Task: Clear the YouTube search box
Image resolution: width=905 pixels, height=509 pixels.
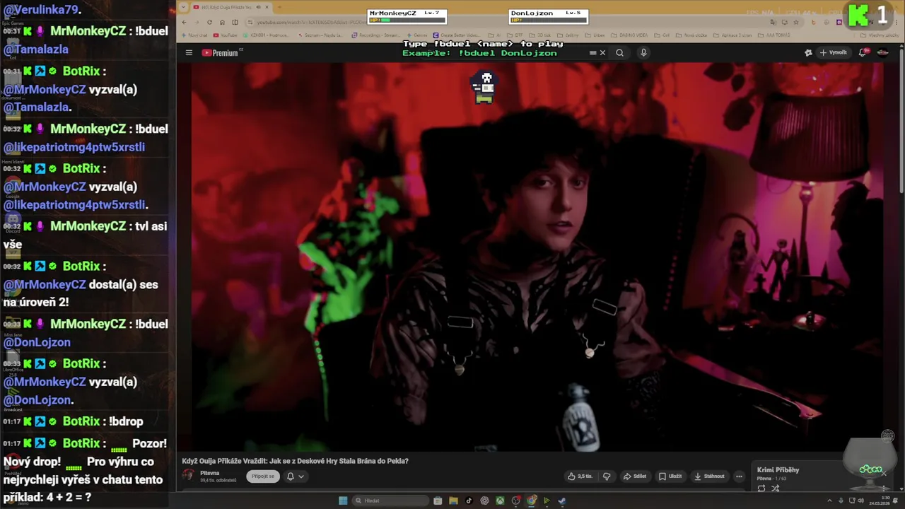Action: coord(602,53)
